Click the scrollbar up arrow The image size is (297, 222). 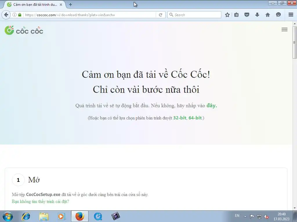pos(295,24)
